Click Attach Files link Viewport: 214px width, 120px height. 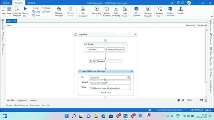(x=106, y=93)
